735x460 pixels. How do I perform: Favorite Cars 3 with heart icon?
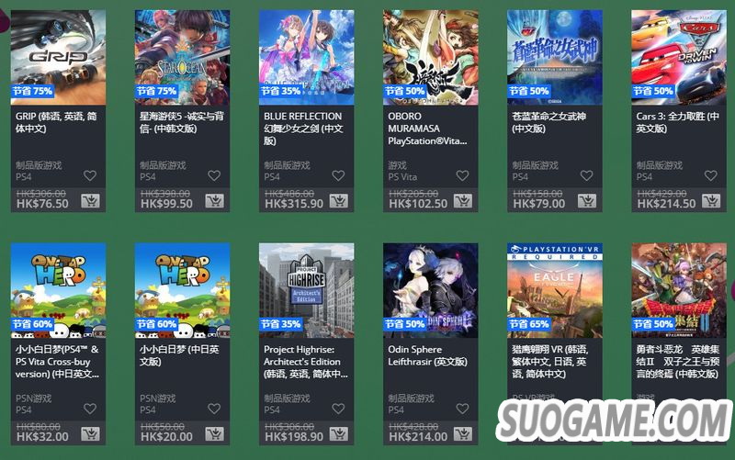point(711,175)
